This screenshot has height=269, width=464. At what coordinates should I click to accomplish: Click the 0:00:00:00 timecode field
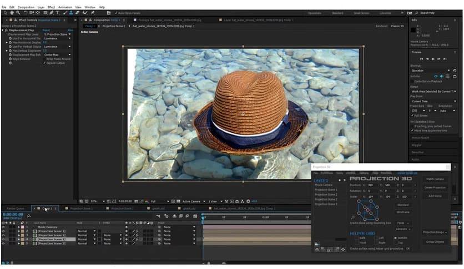click(x=13, y=215)
